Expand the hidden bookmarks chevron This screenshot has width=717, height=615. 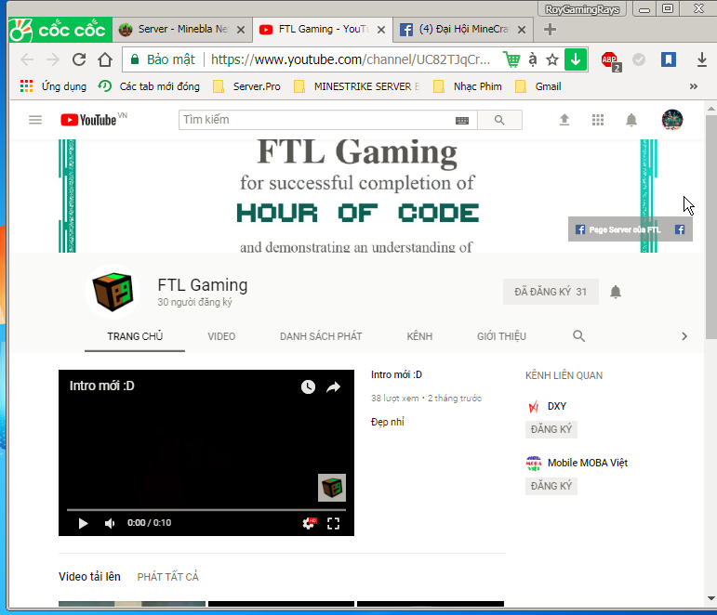pyautogui.click(x=693, y=86)
